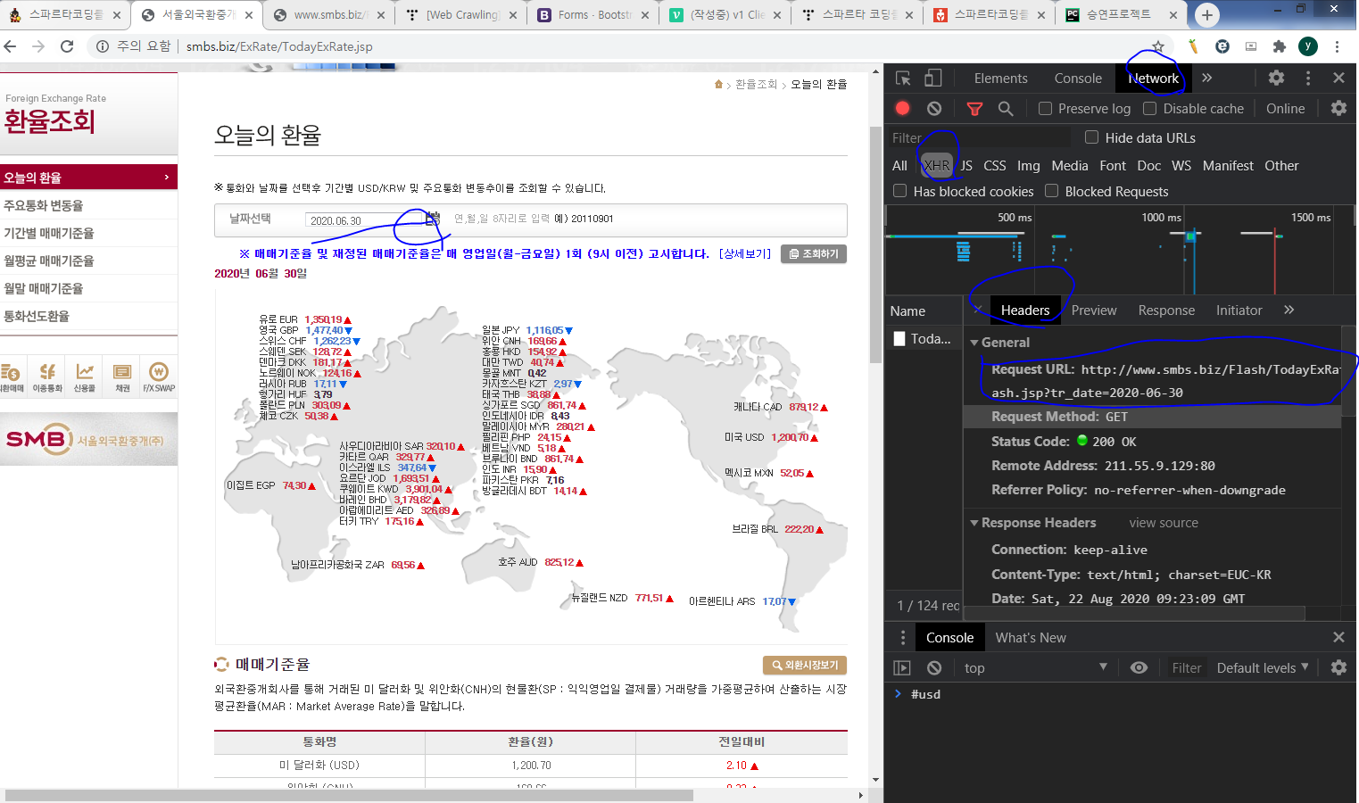Stop recording network log

click(x=902, y=108)
